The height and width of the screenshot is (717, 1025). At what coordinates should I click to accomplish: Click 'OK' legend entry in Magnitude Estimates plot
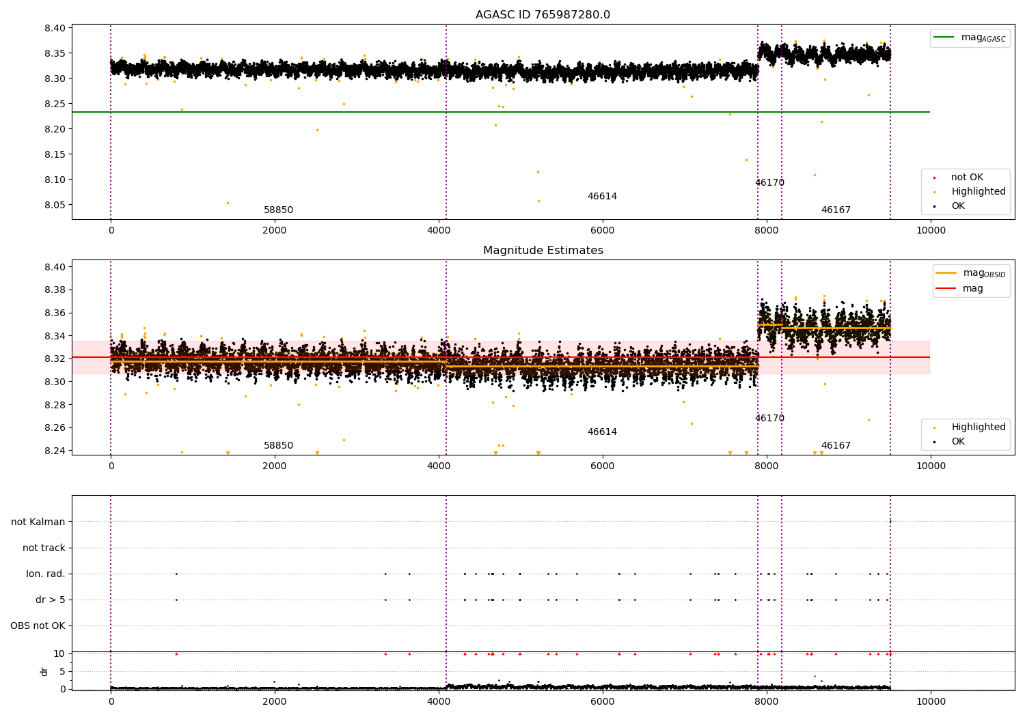pyautogui.click(x=949, y=442)
